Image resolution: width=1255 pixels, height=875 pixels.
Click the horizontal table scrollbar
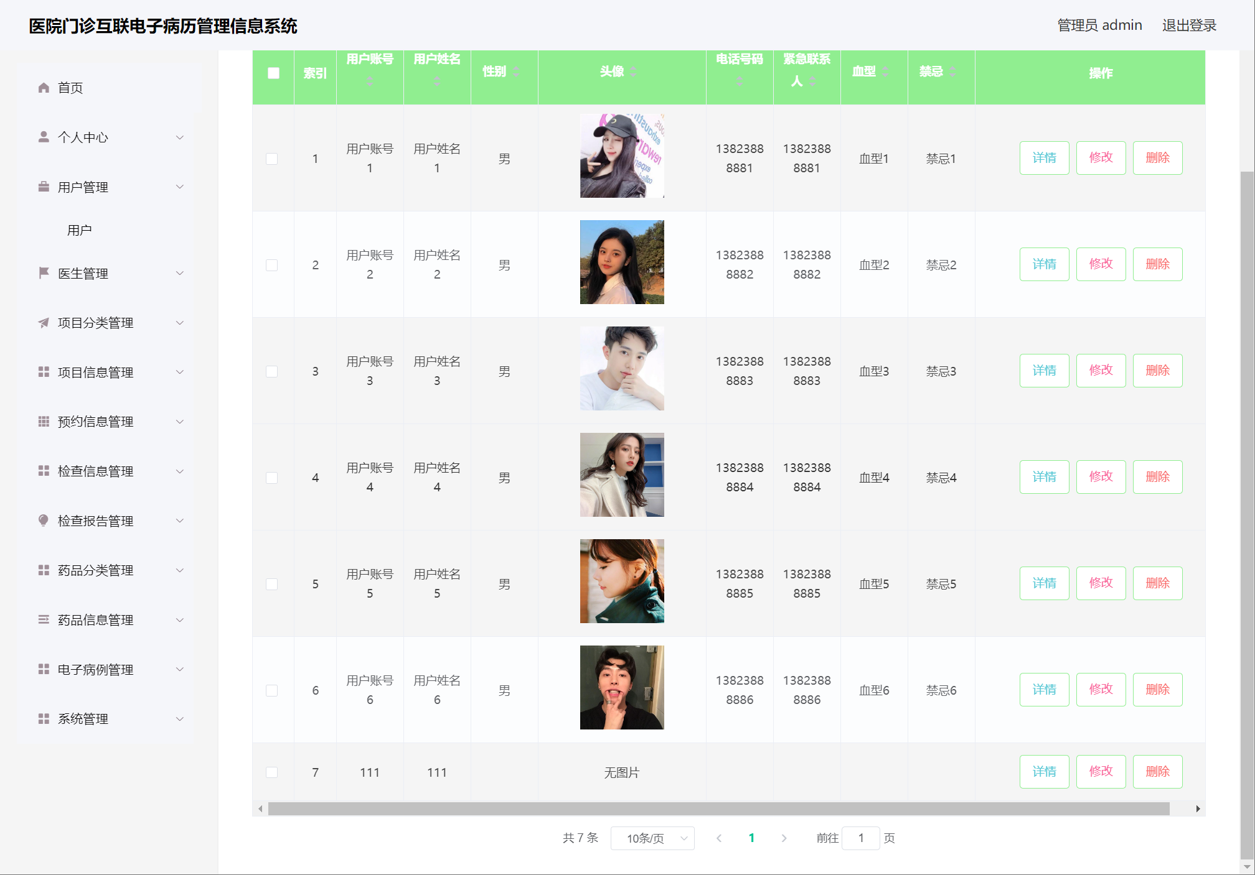coord(718,808)
